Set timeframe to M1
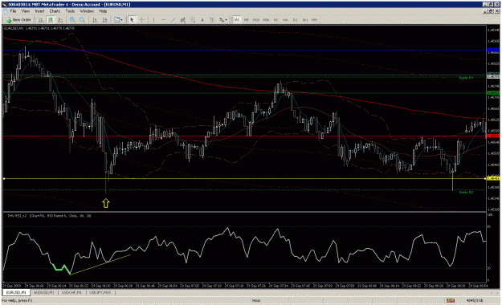 [237, 20]
